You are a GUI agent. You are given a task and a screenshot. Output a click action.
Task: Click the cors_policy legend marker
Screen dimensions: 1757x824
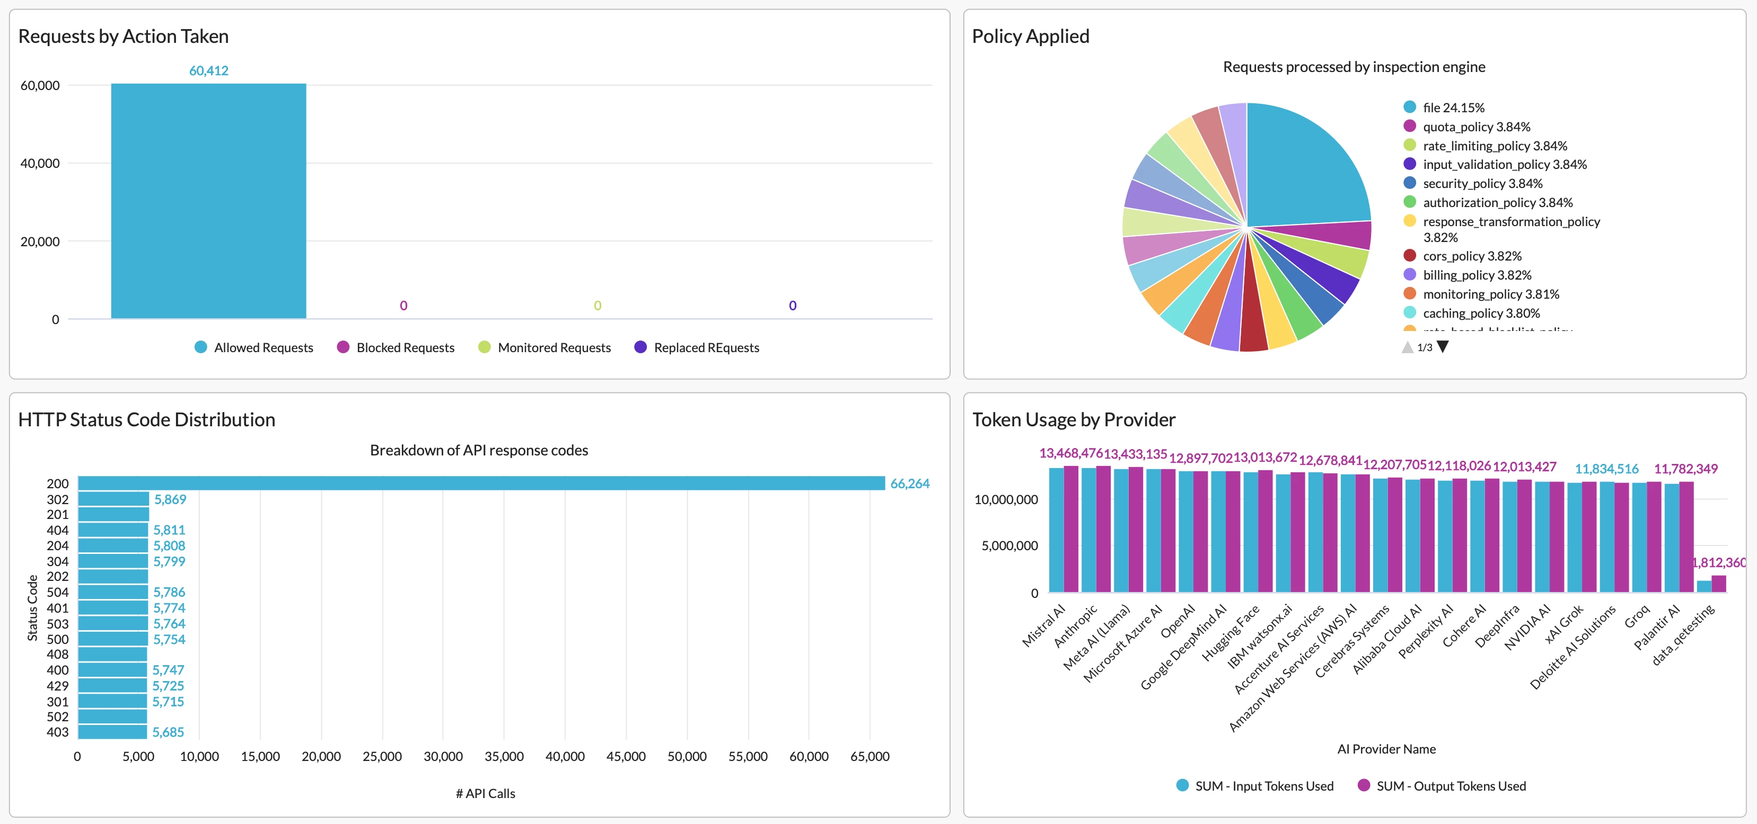(x=1410, y=256)
